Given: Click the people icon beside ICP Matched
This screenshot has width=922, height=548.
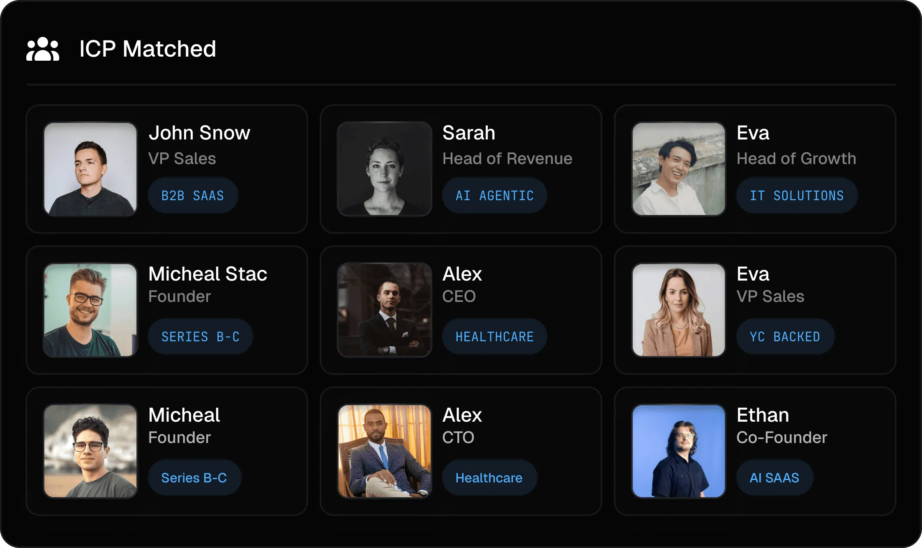Looking at the screenshot, I should [43, 49].
